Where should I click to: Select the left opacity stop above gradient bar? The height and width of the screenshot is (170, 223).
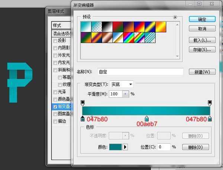tap(83, 102)
